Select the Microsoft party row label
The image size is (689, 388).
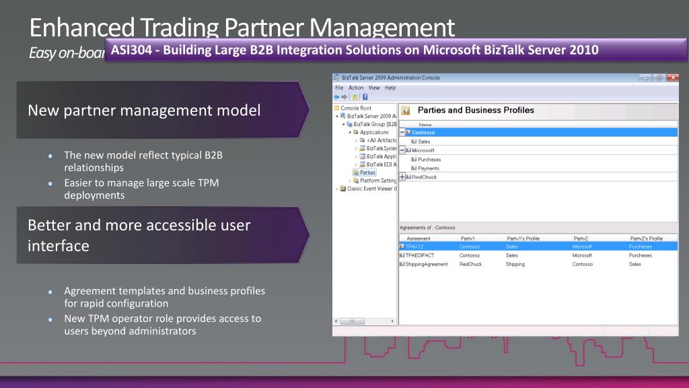423,150
